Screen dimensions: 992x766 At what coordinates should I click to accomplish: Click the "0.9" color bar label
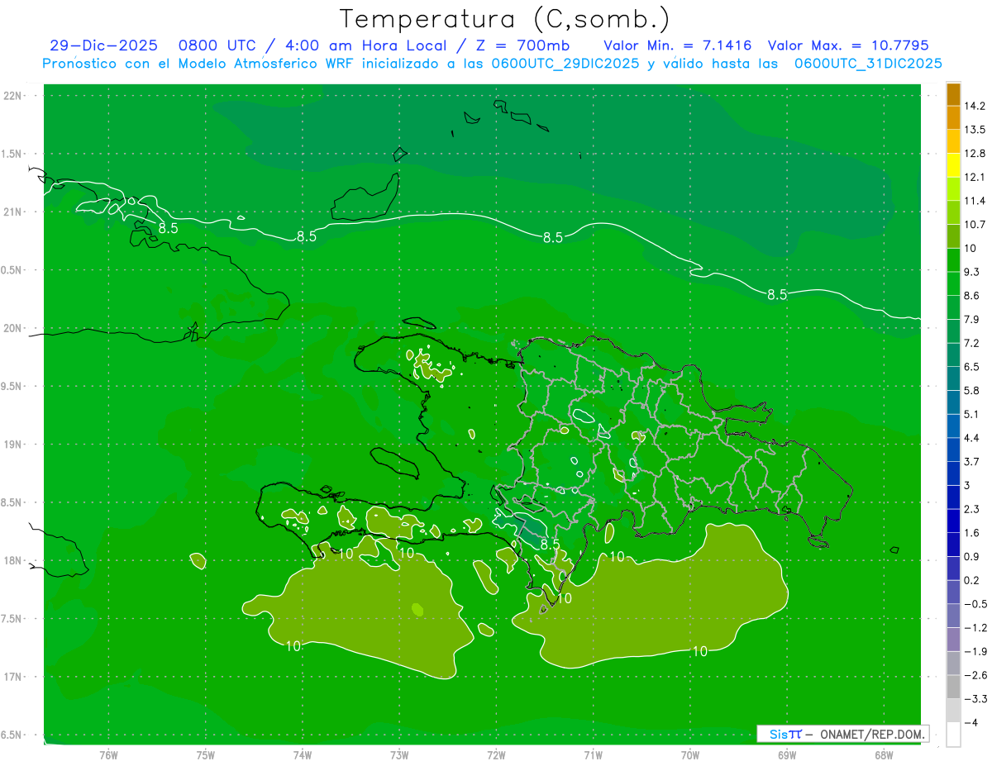coord(972,556)
